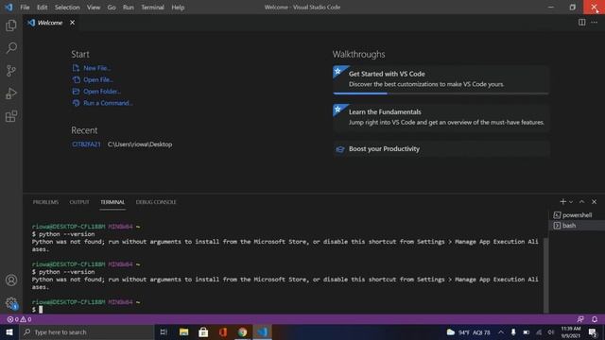Image resolution: width=605 pixels, height=340 pixels.
Task: Click the taskbar search box
Action: tap(86, 331)
